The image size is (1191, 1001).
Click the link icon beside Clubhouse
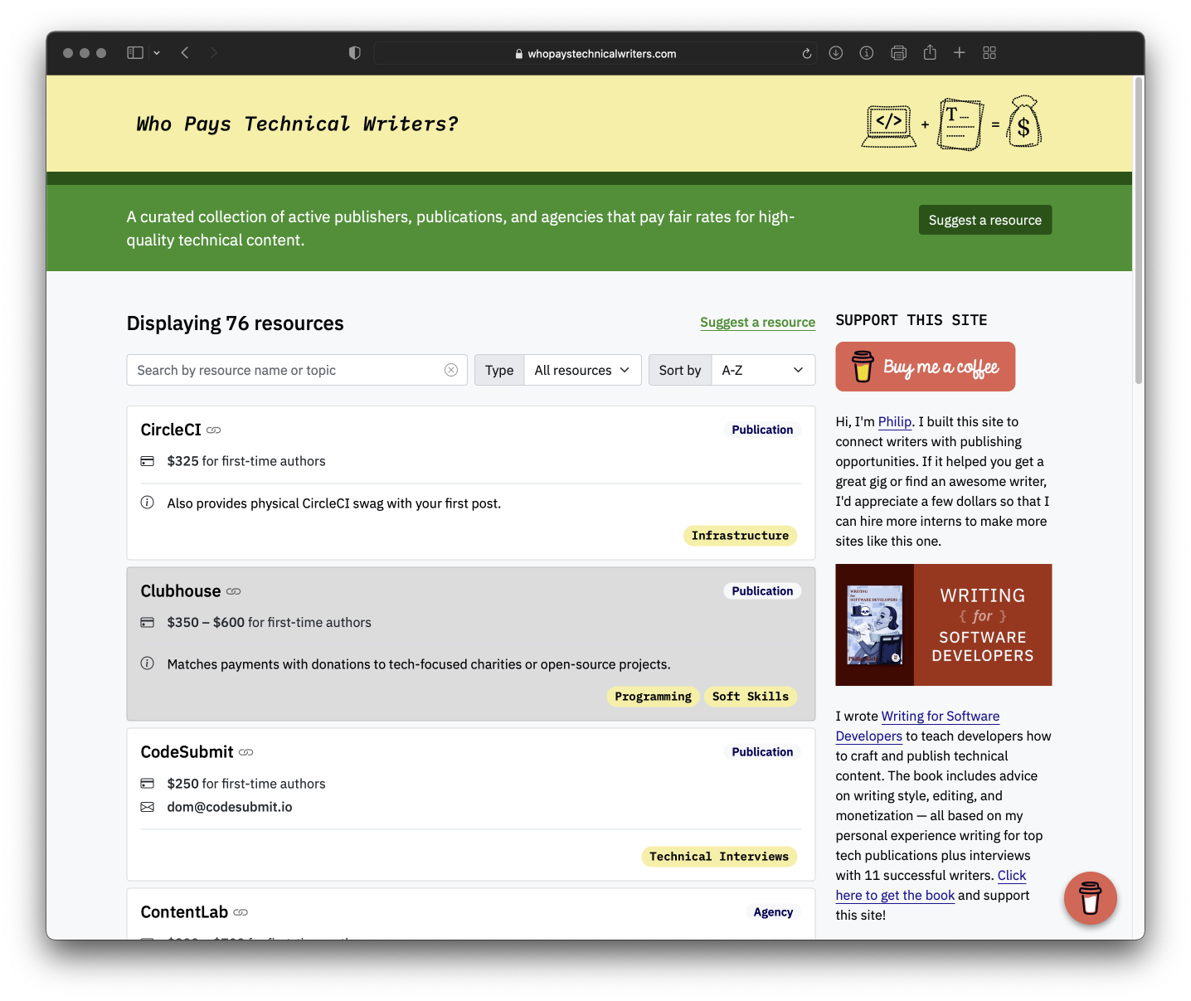[233, 591]
